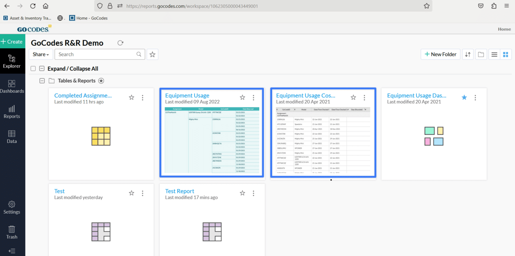Select the Tables & Reports folder name
Screen dimensions: 515x256
pyautogui.click(x=77, y=80)
